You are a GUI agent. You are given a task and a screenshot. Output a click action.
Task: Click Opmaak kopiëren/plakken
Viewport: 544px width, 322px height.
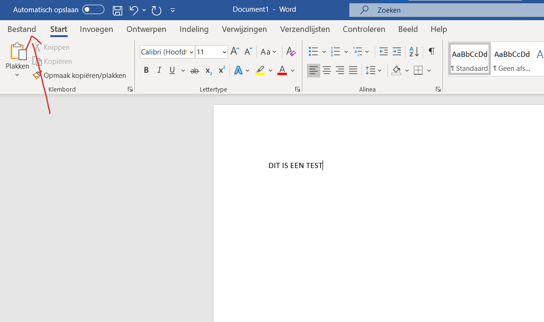[x=79, y=75]
